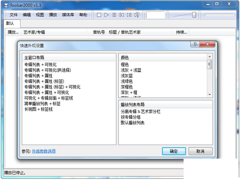
Task: Pause playback using the Pause icon
Action: tap(114, 15)
